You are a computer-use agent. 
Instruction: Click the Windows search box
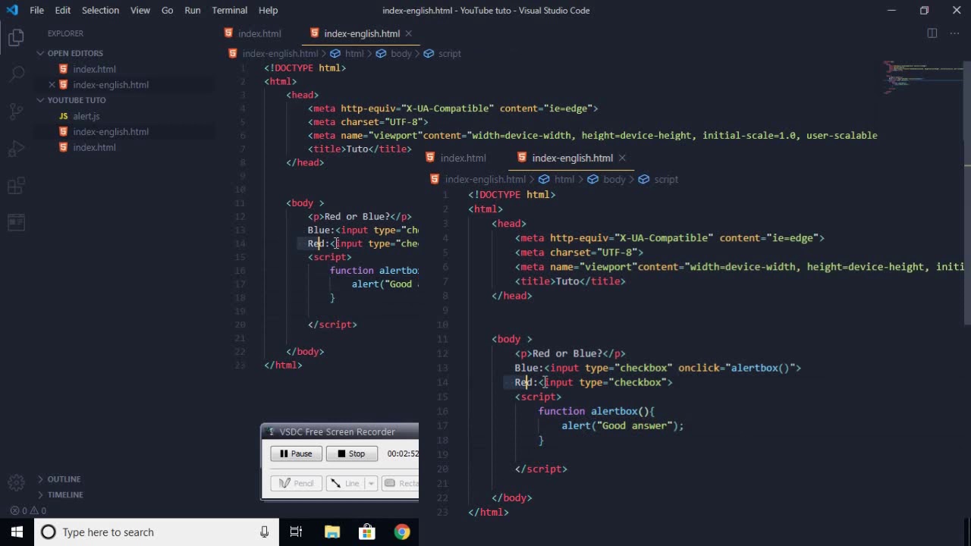point(156,532)
